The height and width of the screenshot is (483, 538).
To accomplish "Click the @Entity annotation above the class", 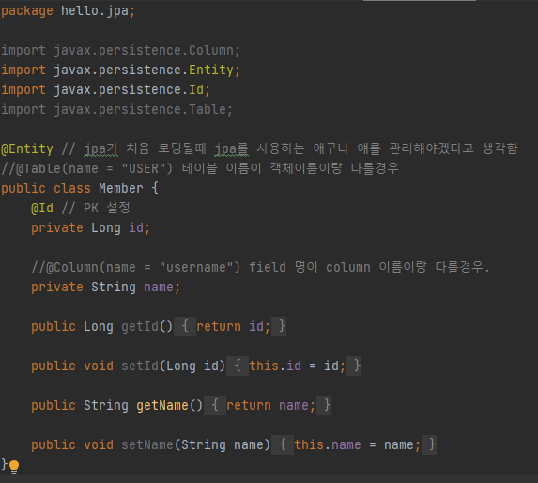I will pos(27,149).
